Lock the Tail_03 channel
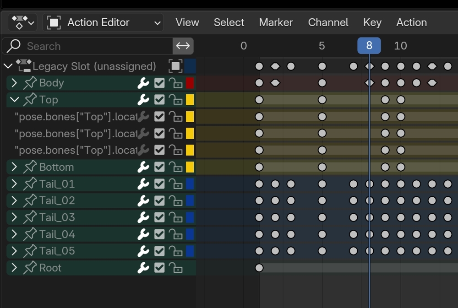 coord(175,218)
